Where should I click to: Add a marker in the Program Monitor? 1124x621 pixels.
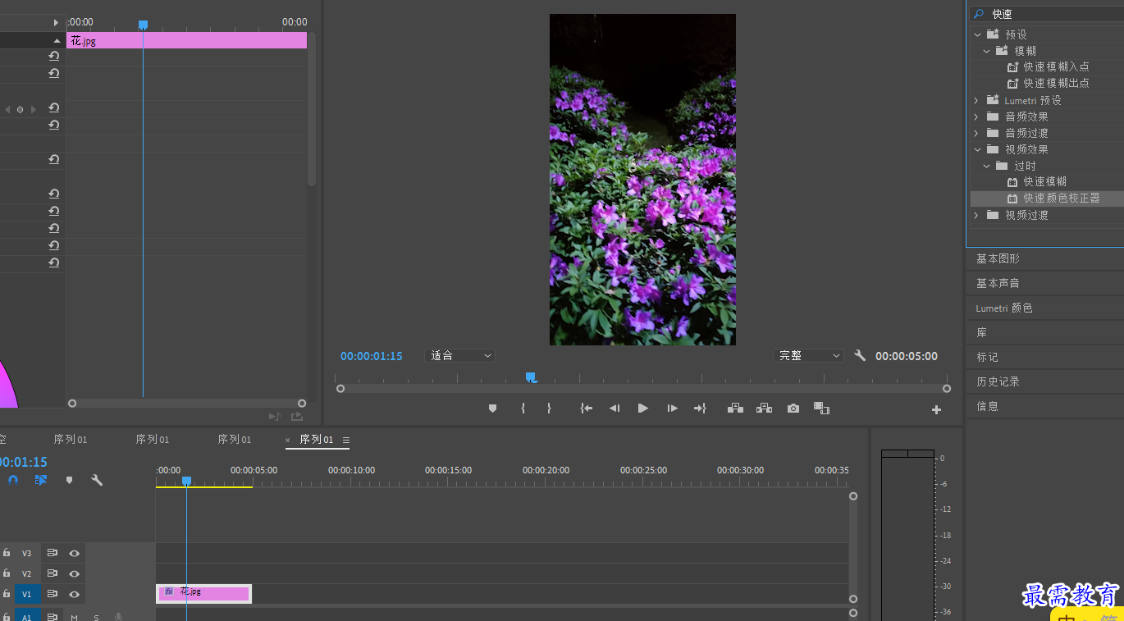(492, 409)
